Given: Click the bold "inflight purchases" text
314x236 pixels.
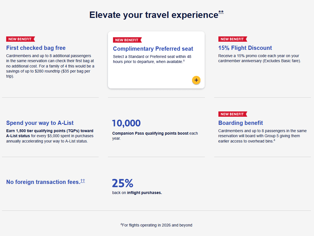Looking at the screenshot, I should pos(144,193).
